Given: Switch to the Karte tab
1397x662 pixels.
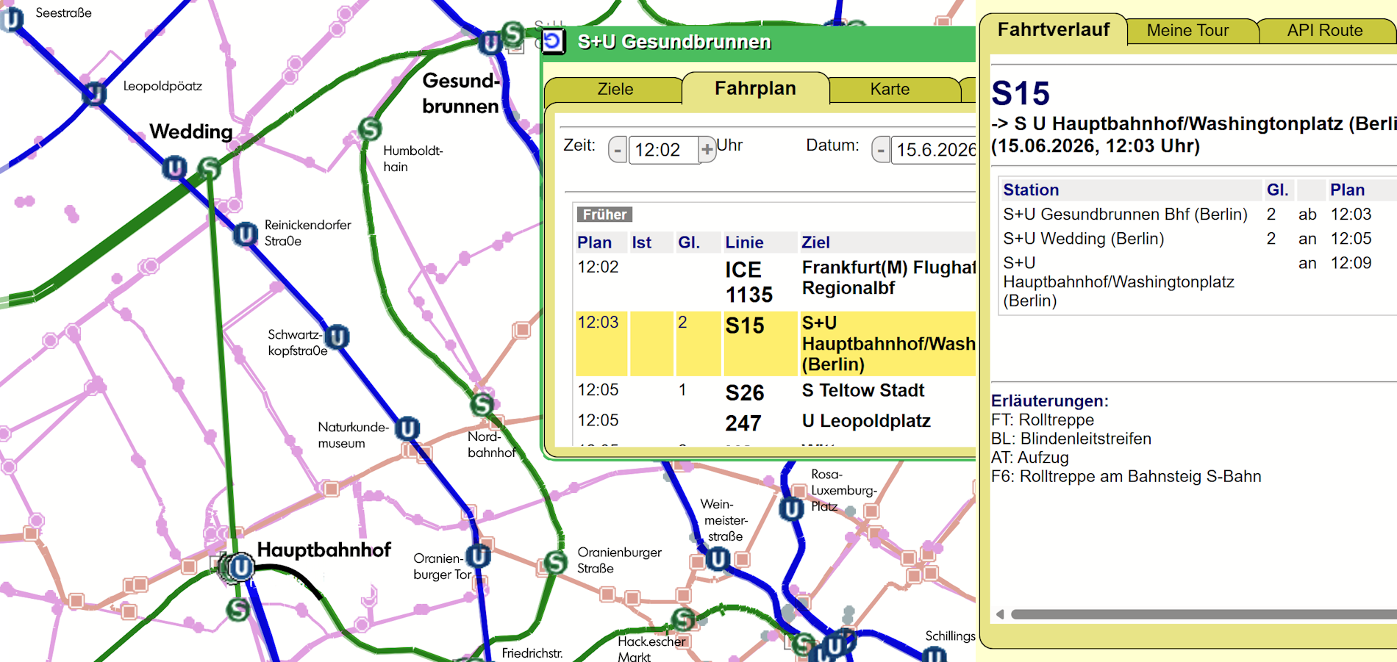Looking at the screenshot, I should [890, 89].
